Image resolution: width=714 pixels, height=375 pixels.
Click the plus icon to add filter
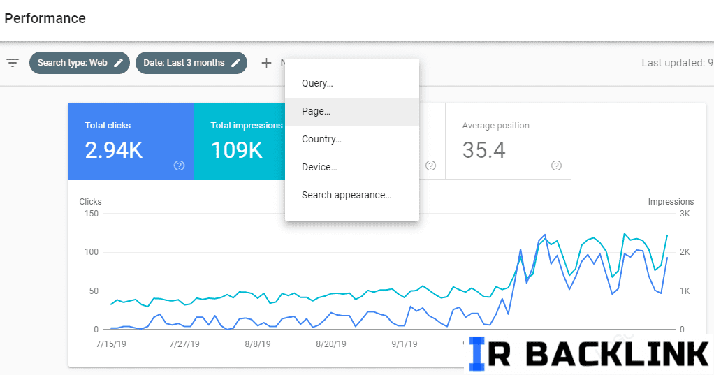click(x=266, y=63)
